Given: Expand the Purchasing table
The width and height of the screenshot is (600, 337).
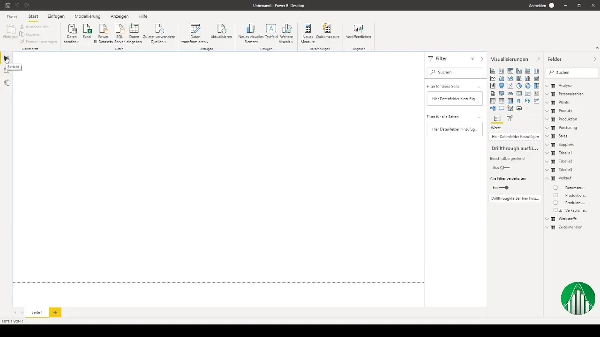Looking at the screenshot, I should pos(547,128).
